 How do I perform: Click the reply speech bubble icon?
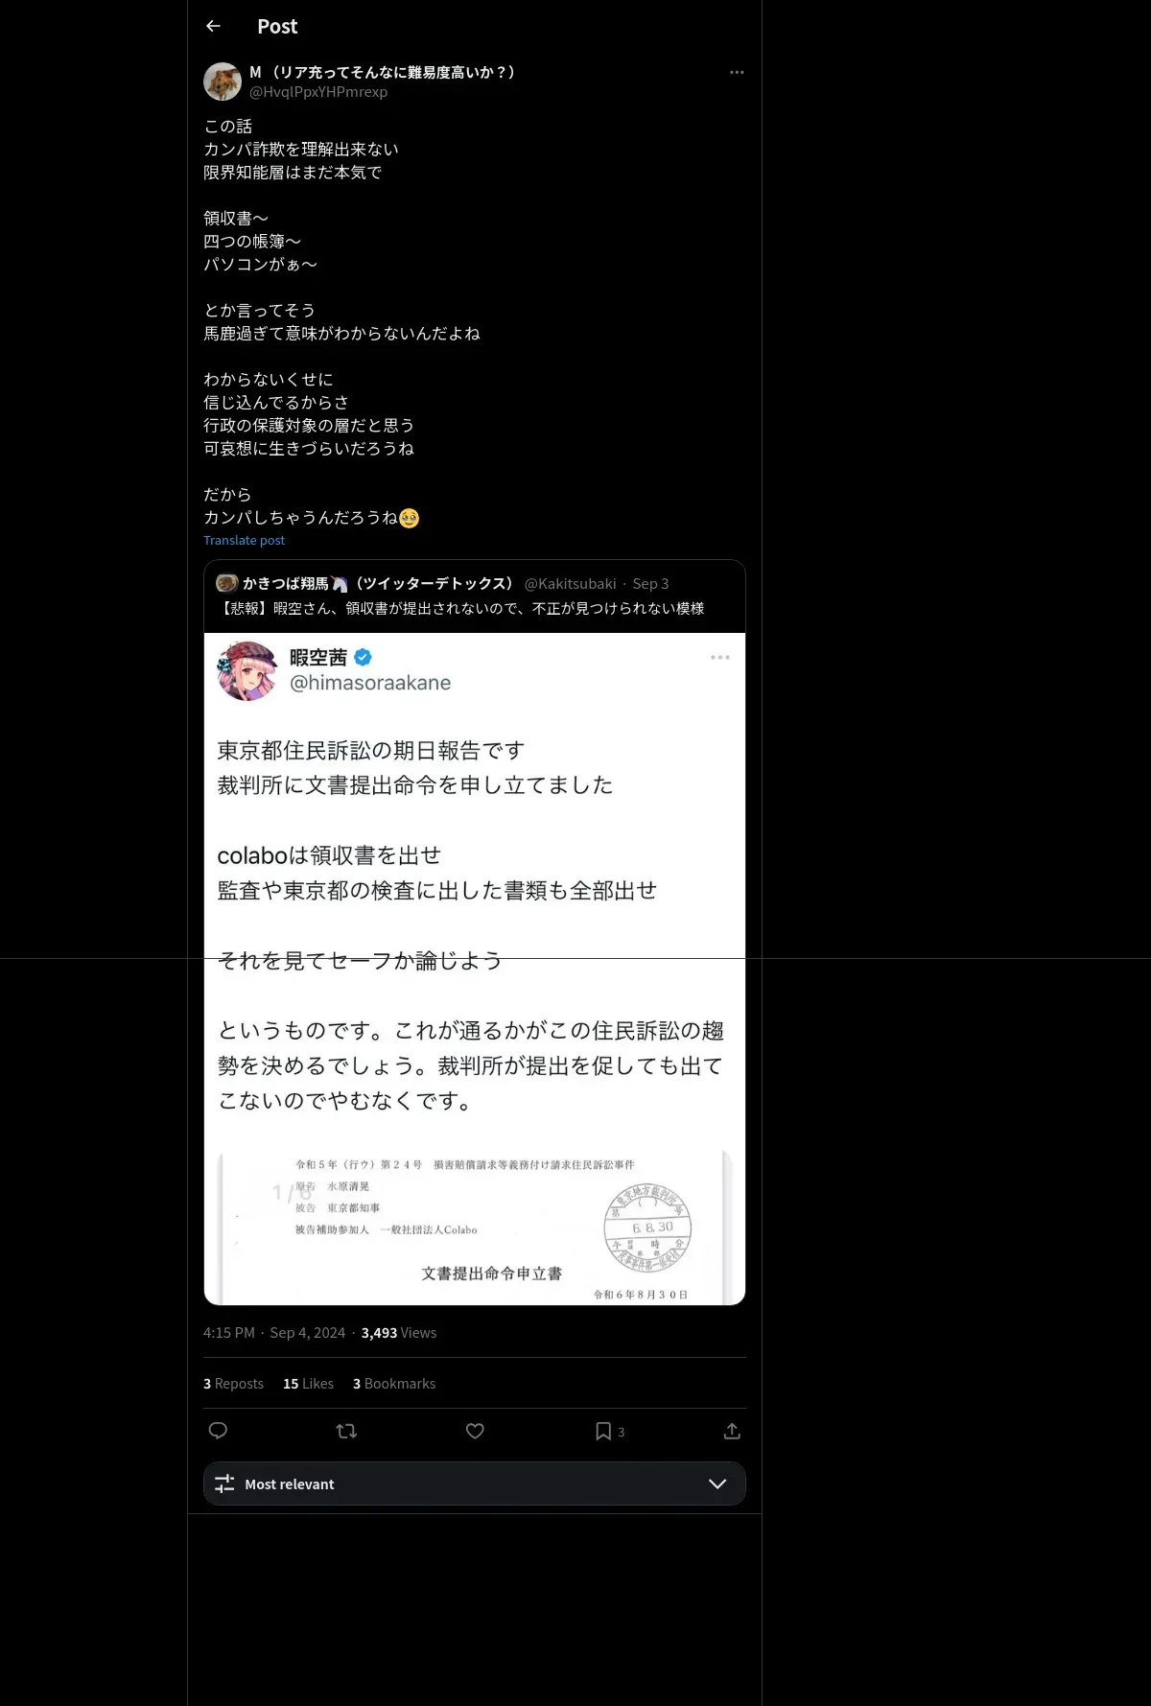click(x=218, y=1431)
